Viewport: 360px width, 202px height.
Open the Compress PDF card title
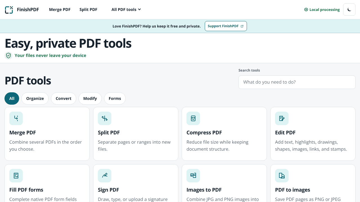point(204,133)
